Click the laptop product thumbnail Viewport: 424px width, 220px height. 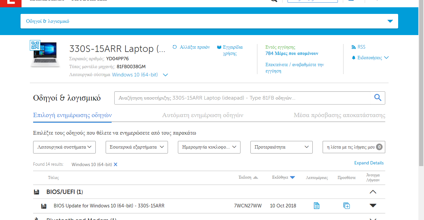[x=45, y=55]
